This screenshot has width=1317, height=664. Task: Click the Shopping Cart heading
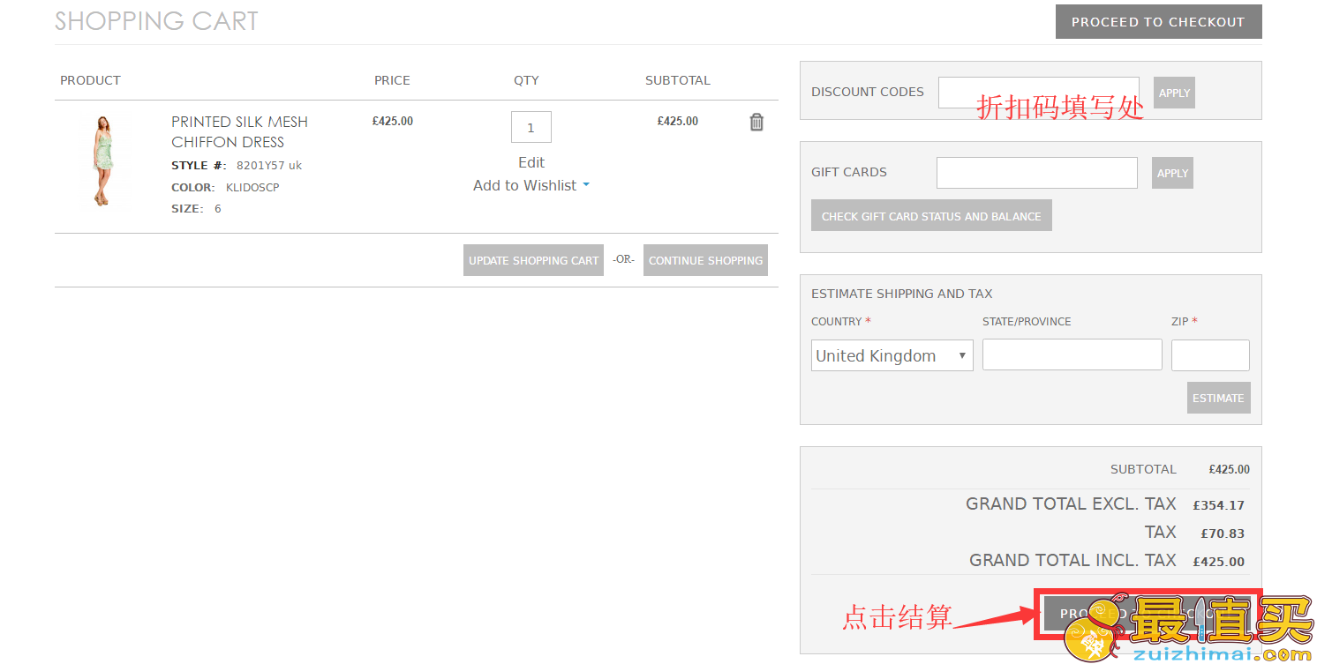(156, 21)
